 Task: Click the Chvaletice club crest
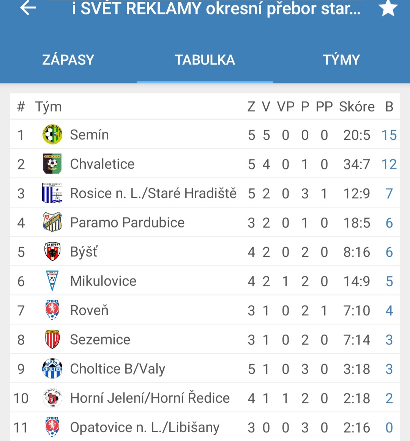(x=52, y=164)
